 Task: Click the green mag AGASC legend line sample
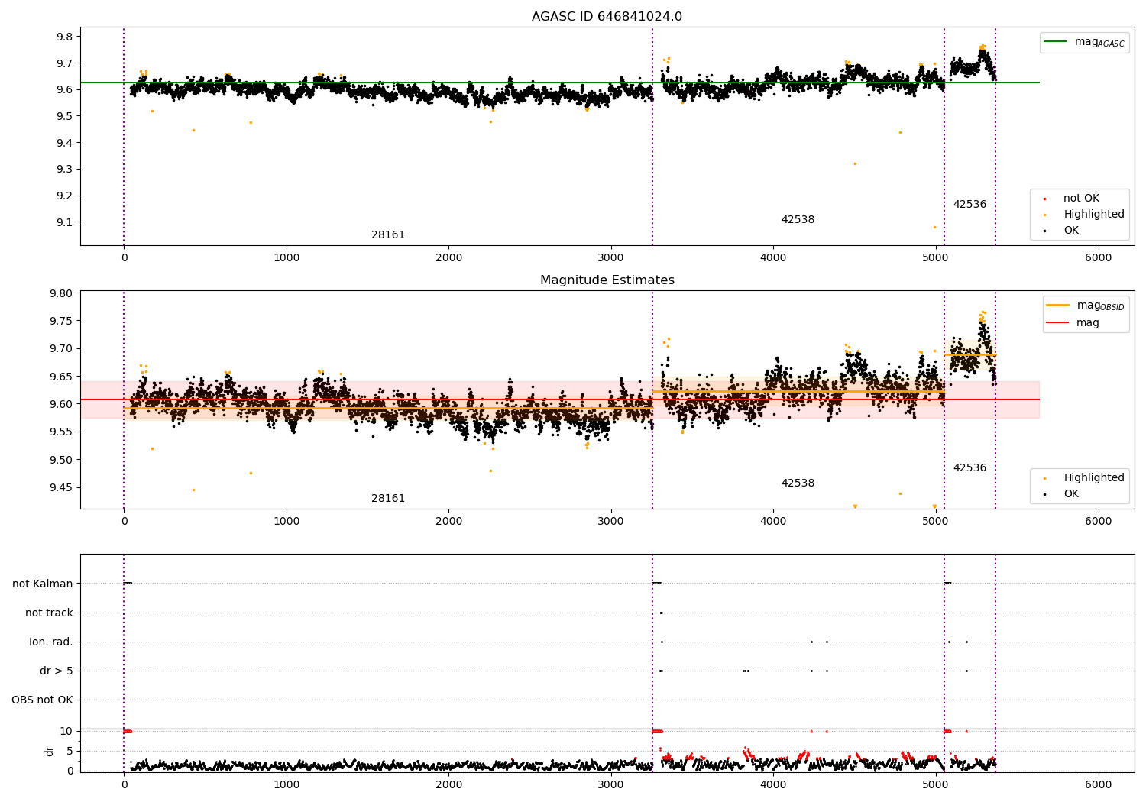(1057, 42)
